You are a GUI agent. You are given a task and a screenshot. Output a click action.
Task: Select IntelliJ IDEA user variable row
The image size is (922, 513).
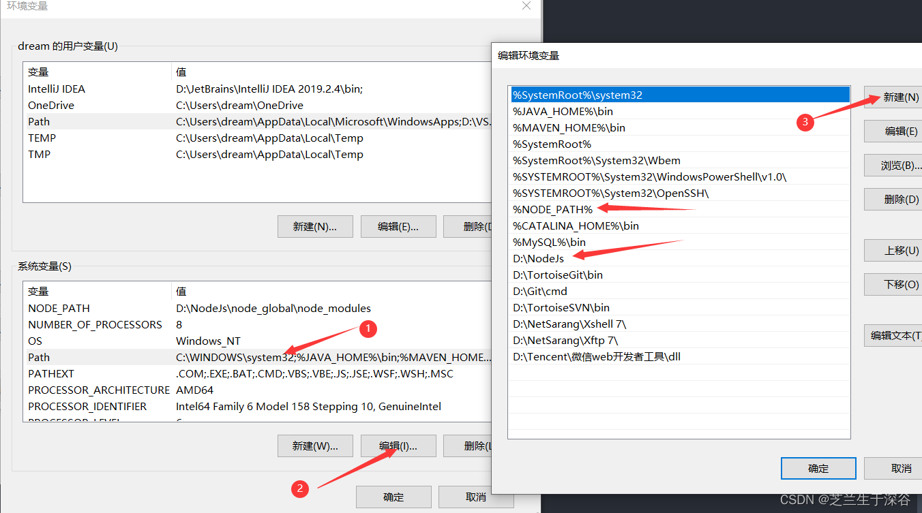click(x=257, y=89)
